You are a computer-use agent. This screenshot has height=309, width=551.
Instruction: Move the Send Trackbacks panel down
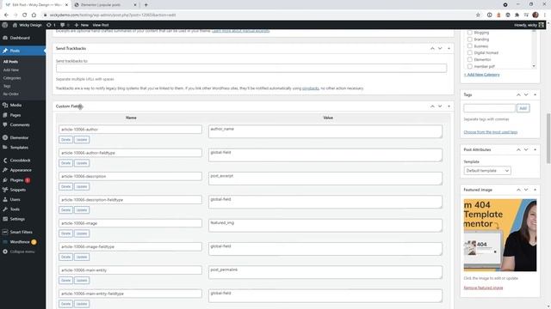(440, 48)
